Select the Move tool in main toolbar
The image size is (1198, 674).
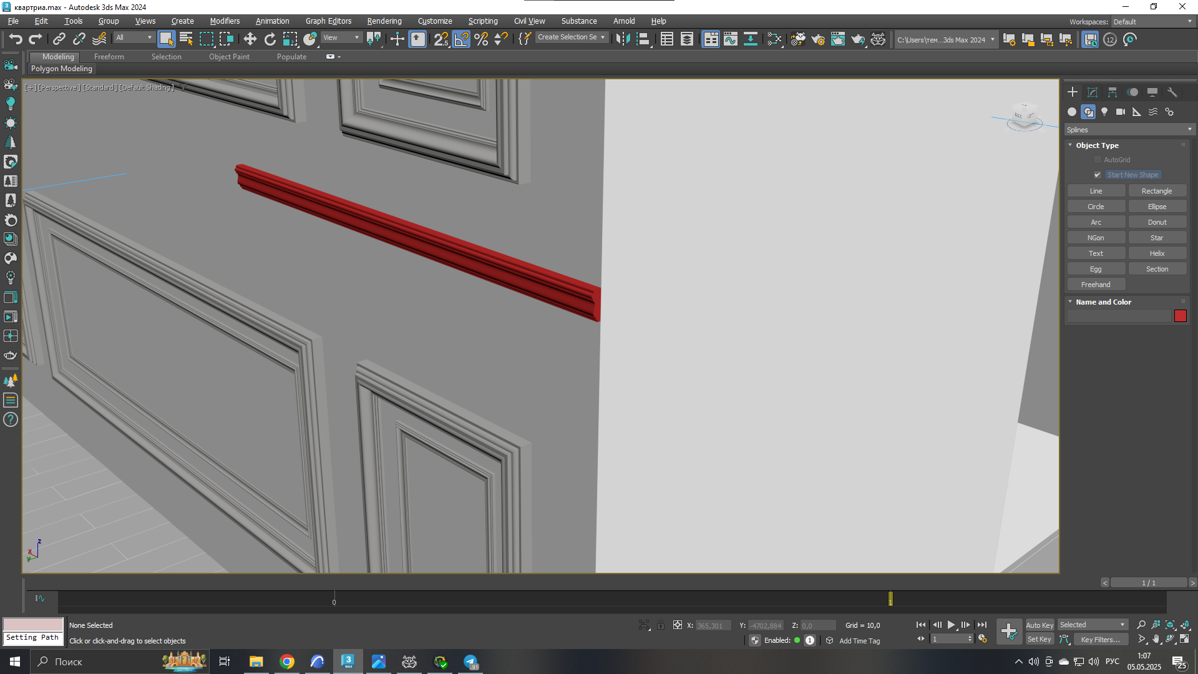250,39
